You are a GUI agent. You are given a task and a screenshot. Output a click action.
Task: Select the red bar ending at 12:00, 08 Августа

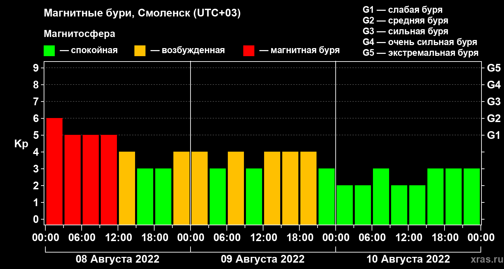(109, 180)
